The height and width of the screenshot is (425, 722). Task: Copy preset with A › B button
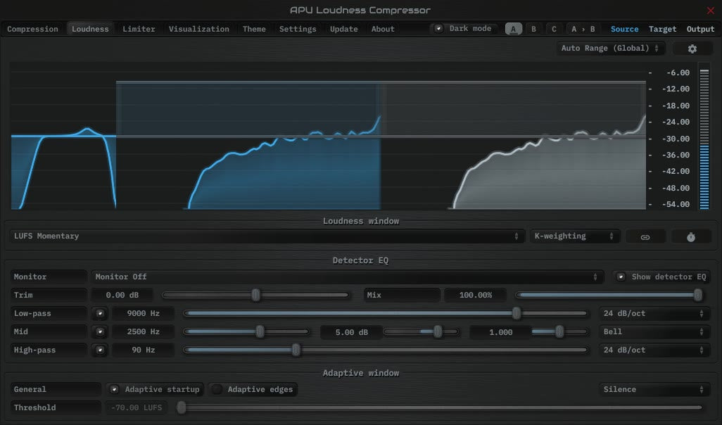tap(583, 29)
